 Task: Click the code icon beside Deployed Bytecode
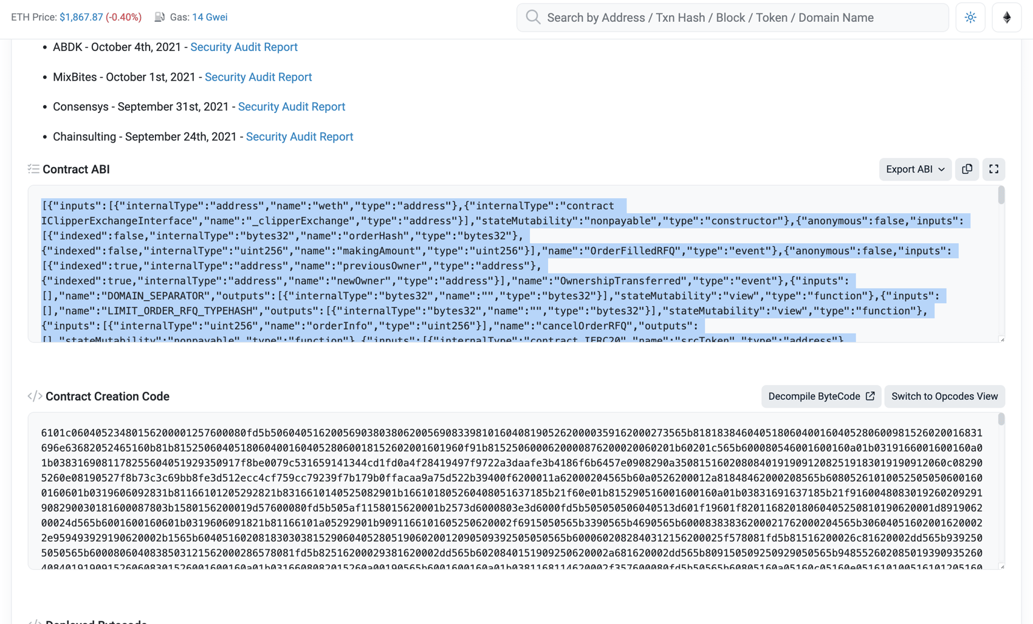[35, 622]
